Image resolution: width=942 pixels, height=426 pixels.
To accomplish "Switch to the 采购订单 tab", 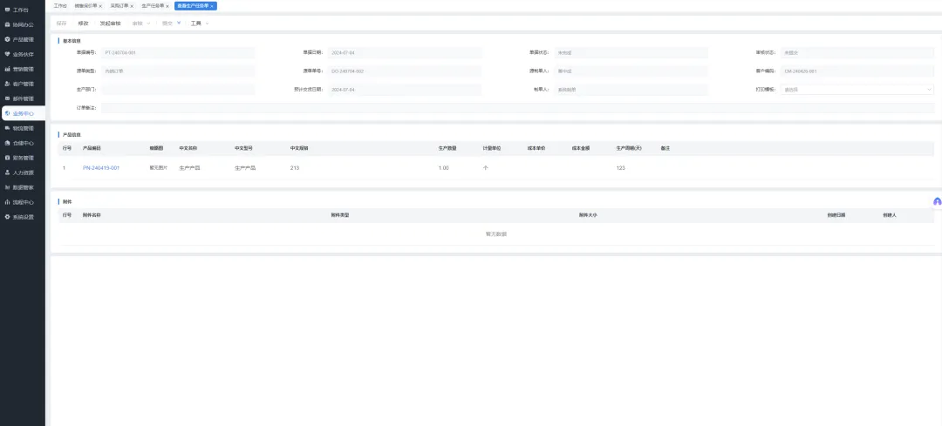I will pos(119,5).
